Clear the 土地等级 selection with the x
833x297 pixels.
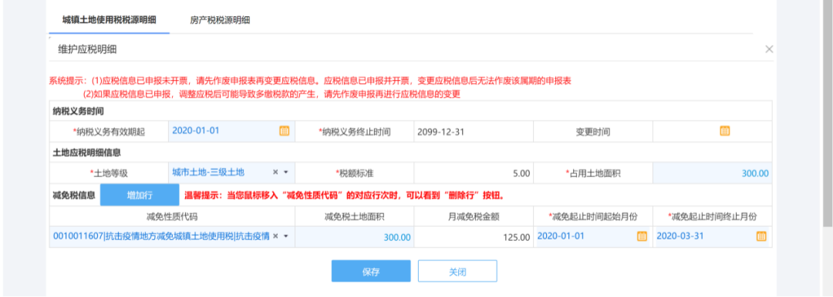pyautogui.click(x=275, y=172)
